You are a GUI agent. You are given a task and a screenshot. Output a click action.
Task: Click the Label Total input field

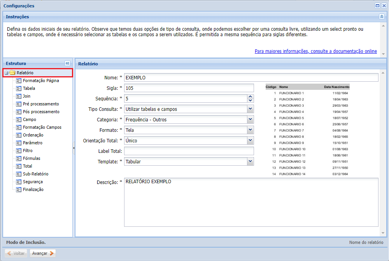189,151
